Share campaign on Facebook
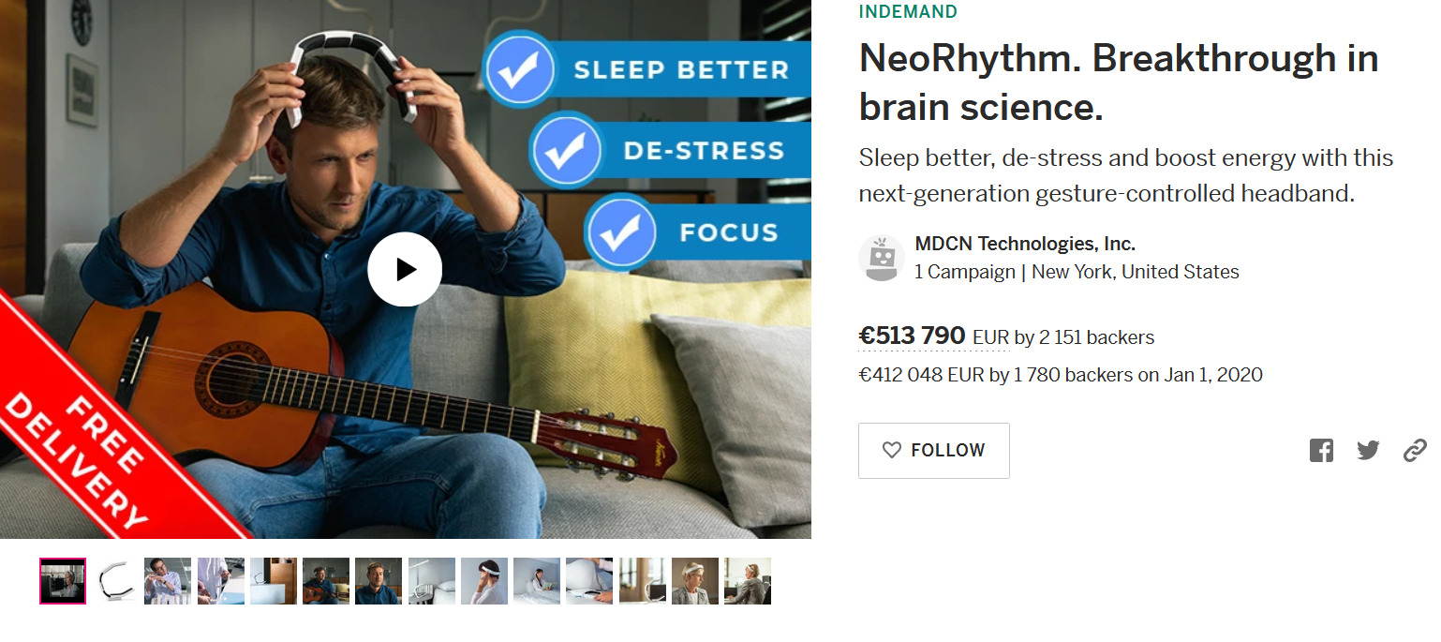 (1321, 451)
